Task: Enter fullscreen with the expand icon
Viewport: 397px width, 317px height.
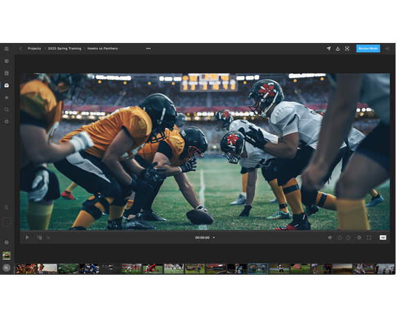Action: point(369,237)
